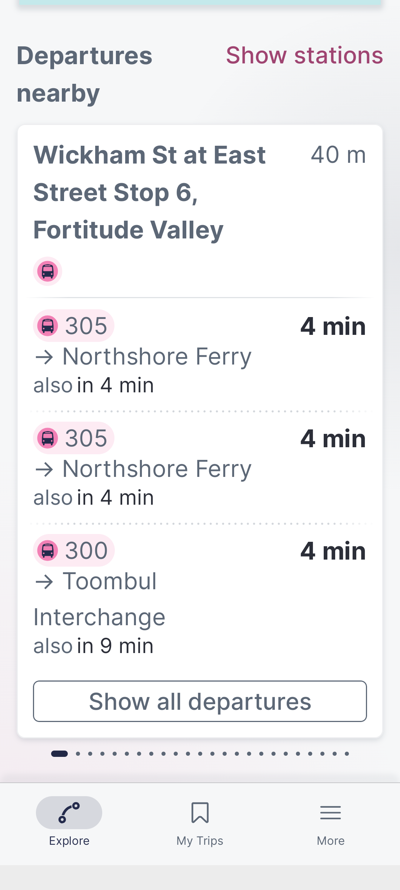Tap the bus icon under the stop name

47,271
